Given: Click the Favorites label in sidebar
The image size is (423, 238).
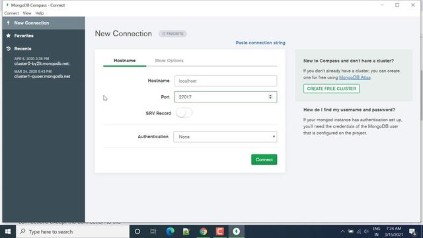Looking at the screenshot, I should 24,36.
